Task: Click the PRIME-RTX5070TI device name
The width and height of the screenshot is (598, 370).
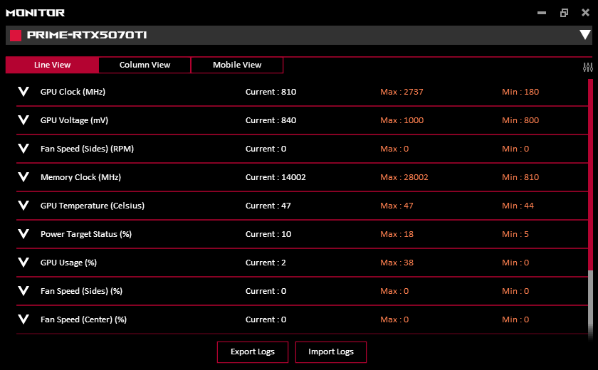Action: coord(87,35)
